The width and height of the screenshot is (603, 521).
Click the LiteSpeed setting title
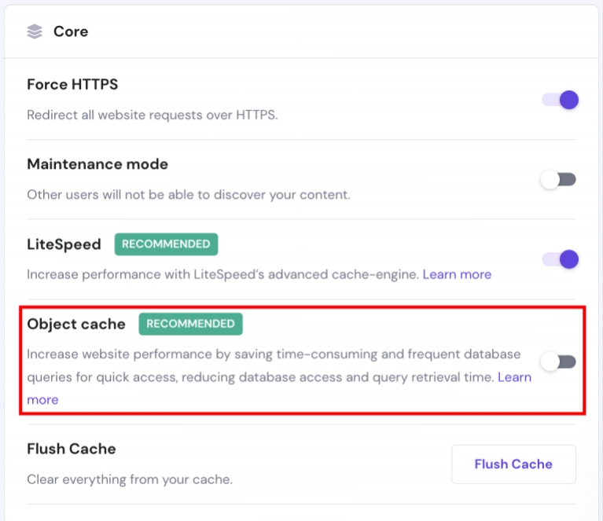tap(64, 244)
